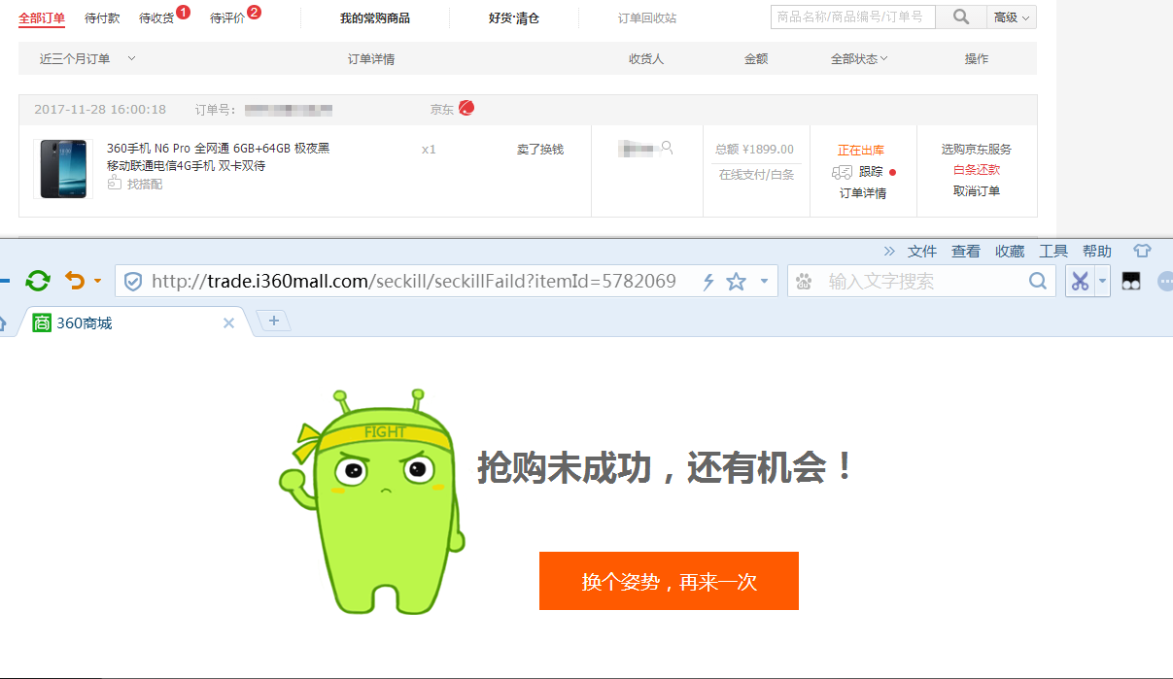The image size is (1173, 679).
Task: Open 订单详情 link in order row
Action: point(863,192)
